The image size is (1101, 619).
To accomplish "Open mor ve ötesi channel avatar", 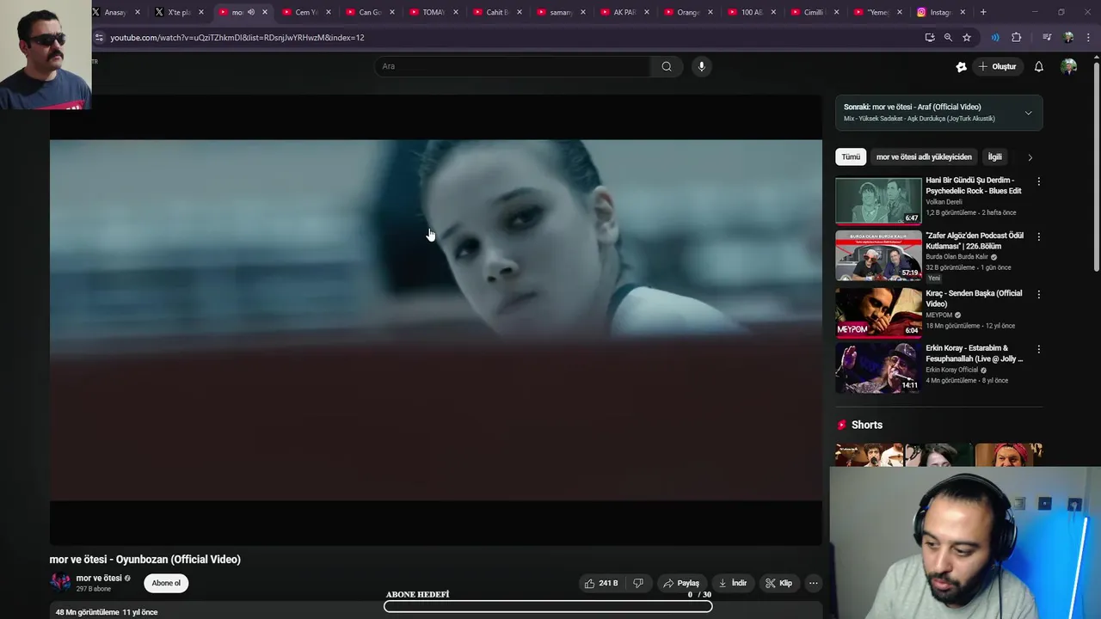I will click(x=60, y=583).
